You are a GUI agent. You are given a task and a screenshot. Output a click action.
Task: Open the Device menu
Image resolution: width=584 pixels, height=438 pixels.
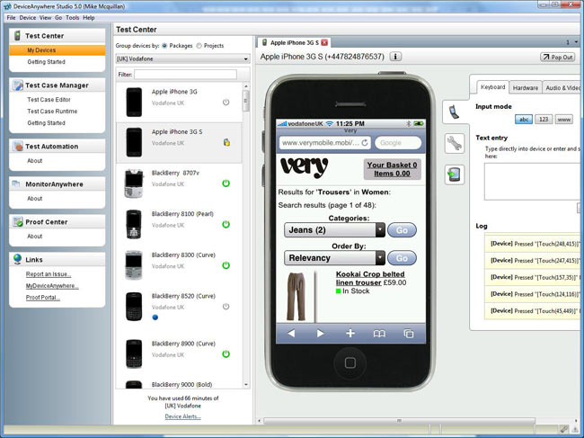tap(28, 17)
